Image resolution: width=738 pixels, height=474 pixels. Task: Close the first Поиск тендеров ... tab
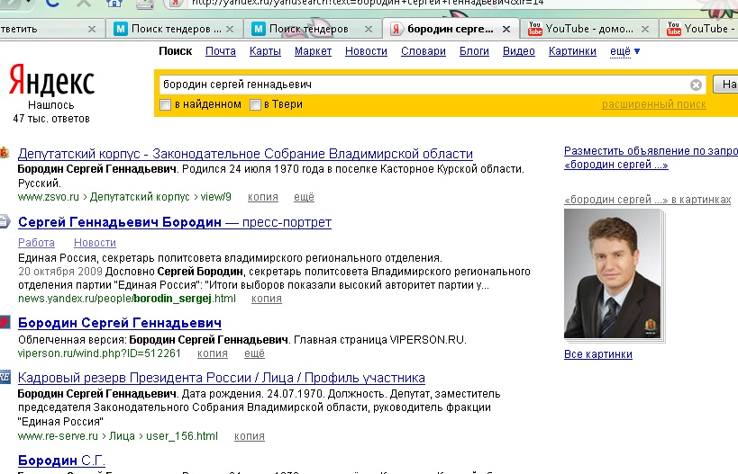[230, 29]
